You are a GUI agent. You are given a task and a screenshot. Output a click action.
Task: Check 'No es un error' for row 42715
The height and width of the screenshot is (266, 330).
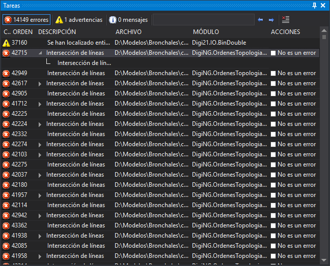pos(273,53)
